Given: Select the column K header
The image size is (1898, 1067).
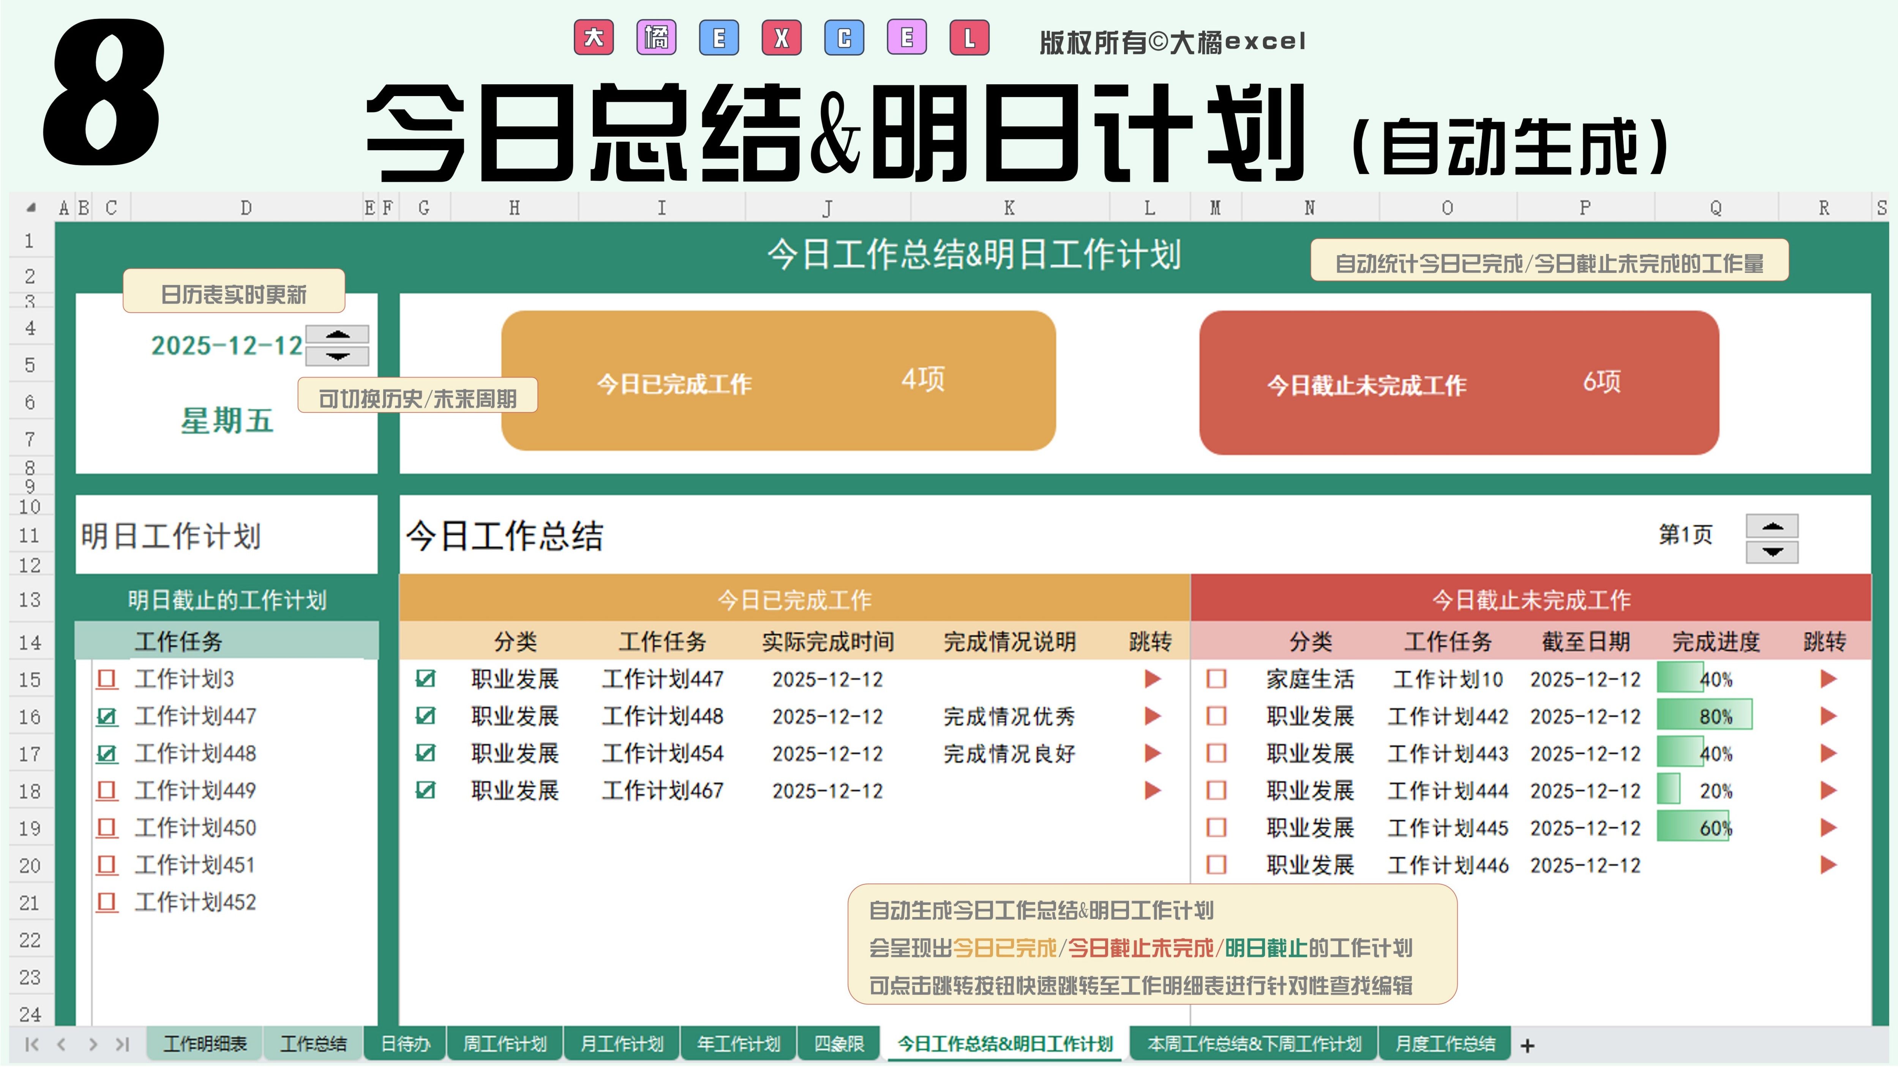Looking at the screenshot, I should click(1009, 208).
